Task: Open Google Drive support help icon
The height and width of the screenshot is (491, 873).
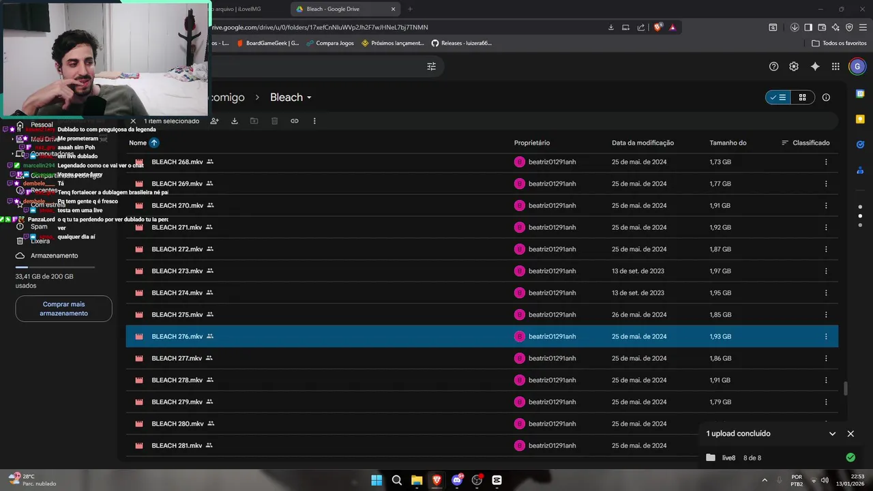Action: coord(773,66)
